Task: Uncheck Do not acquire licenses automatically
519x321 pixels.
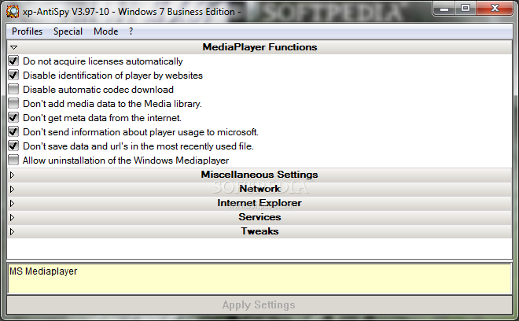Action: [x=13, y=61]
